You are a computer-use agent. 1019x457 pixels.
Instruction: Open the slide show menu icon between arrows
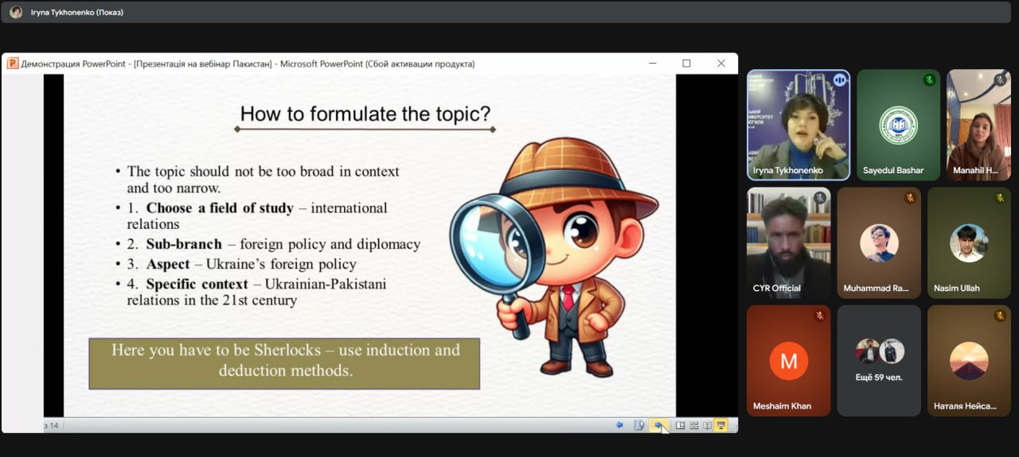[x=638, y=425]
